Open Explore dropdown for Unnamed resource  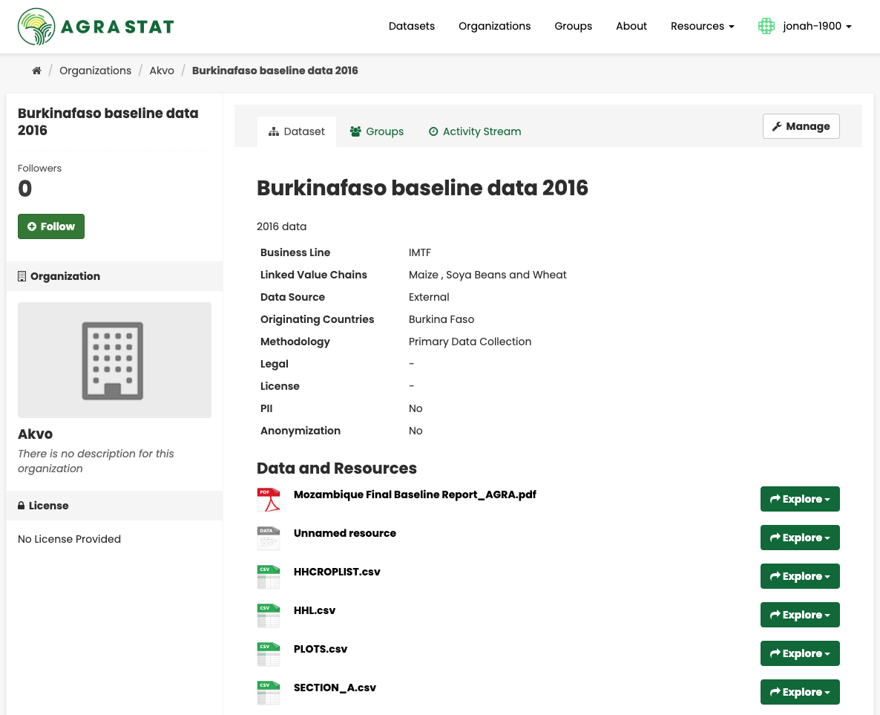800,538
